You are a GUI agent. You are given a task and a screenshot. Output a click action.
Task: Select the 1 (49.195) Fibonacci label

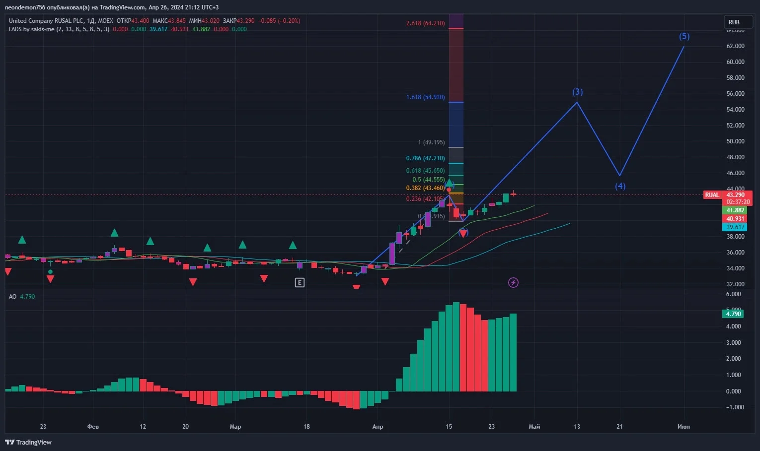point(431,142)
